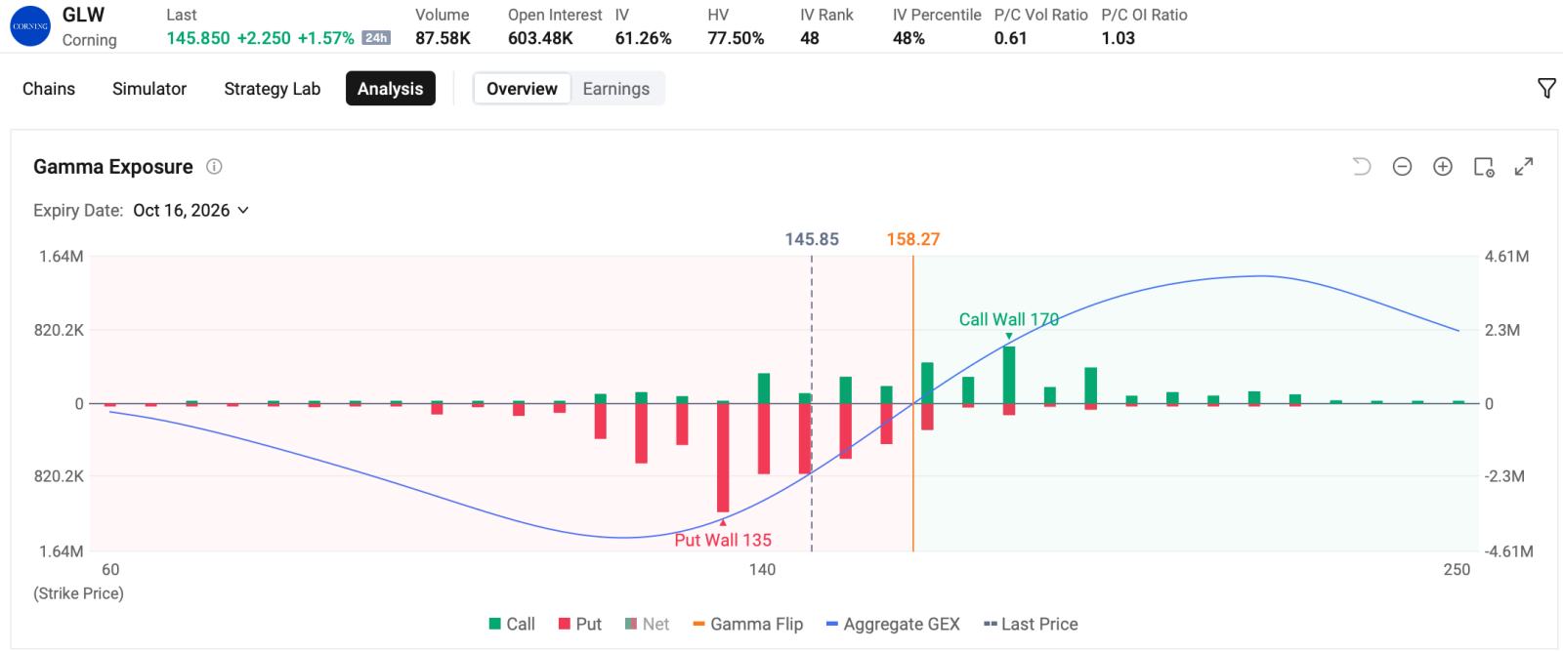Toggle the Aggregate GEX legend item
This screenshot has width=1563, height=651.
click(893, 624)
